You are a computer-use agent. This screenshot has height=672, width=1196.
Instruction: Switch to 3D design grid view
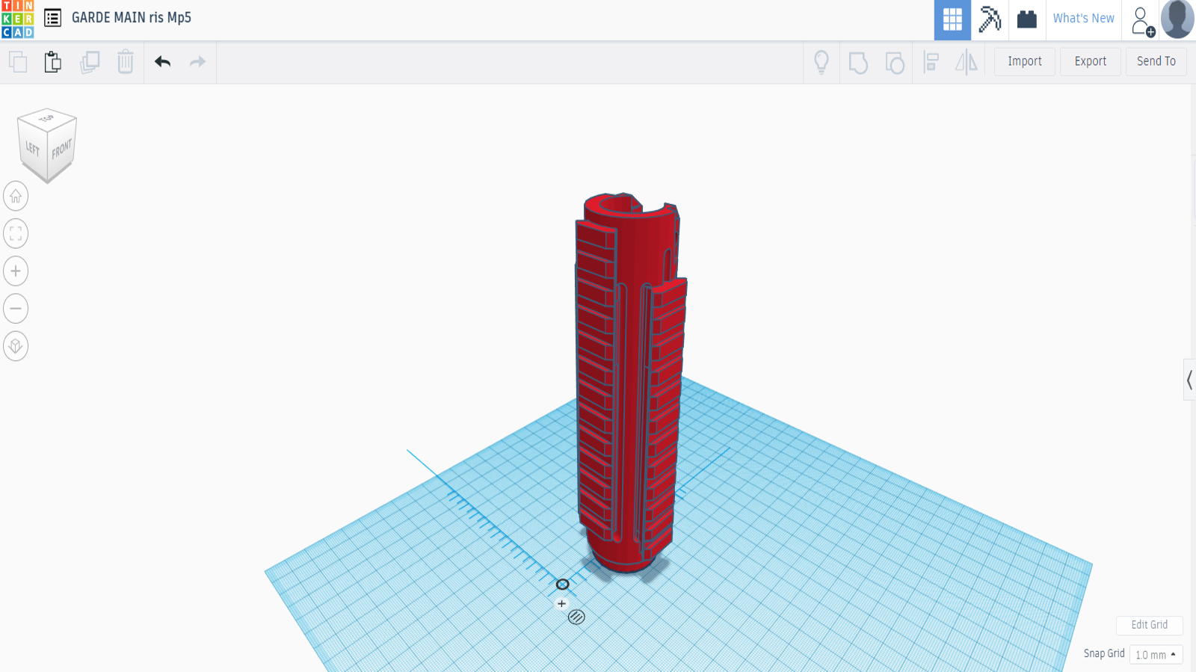[952, 20]
